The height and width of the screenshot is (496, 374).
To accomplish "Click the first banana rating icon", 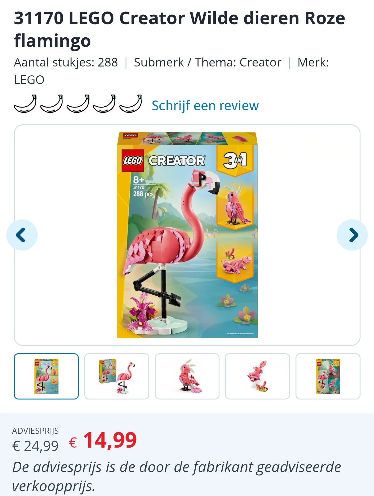I will pyautogui.click(x=25, y=104).
